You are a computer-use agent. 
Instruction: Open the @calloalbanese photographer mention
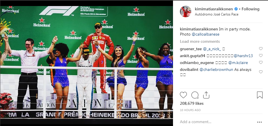coord(206,34)
